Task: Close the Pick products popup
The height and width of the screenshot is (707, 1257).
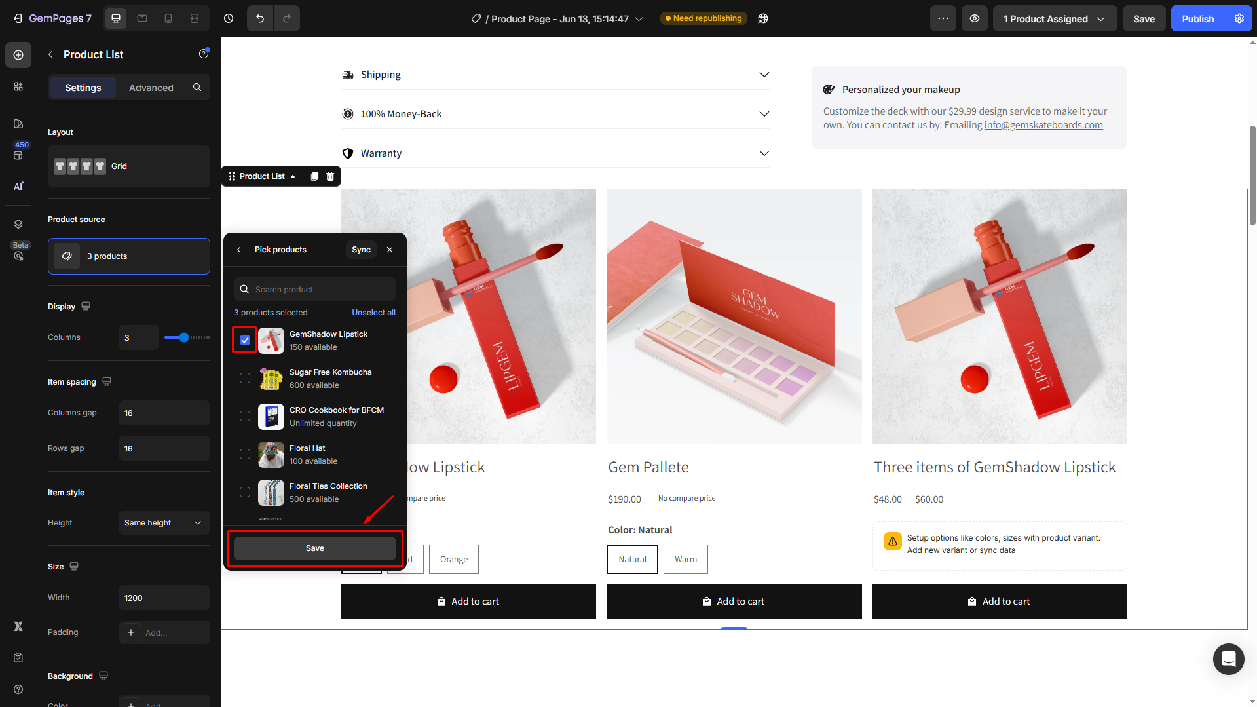Action: (390, 250)
